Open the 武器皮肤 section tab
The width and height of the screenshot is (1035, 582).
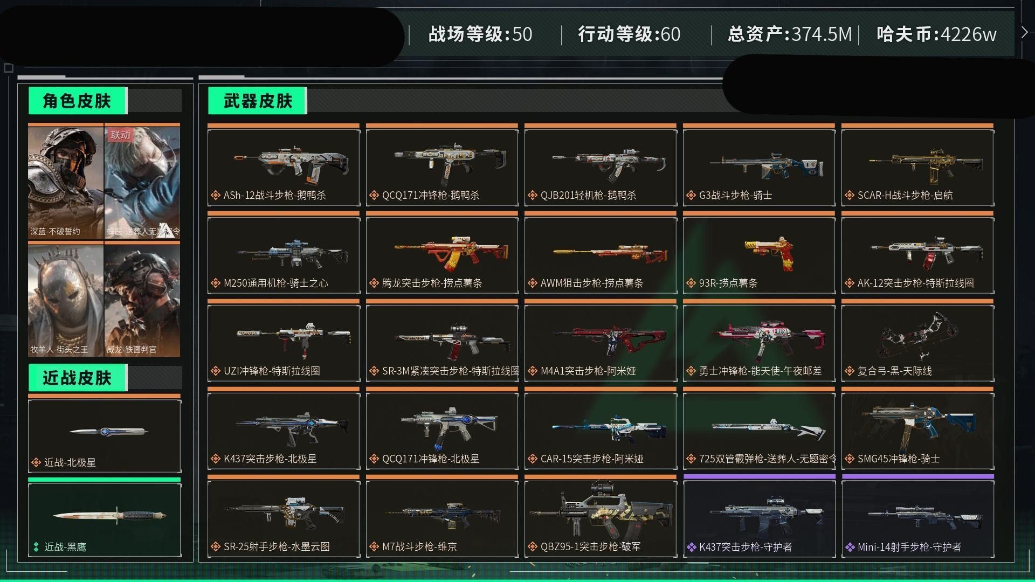(x=258, y=101)
